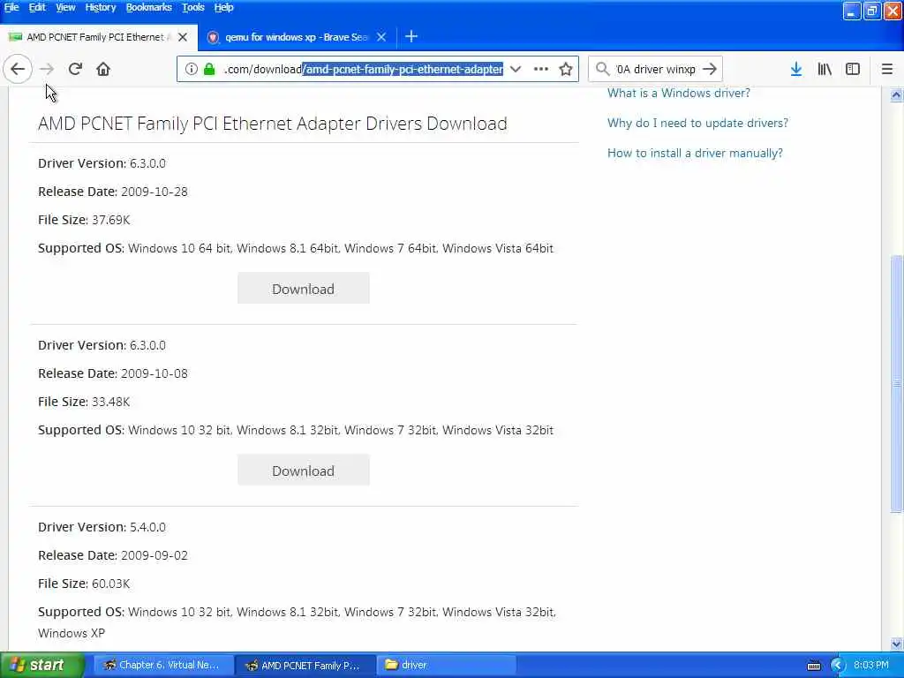This screenshot has width=904, height=678.
Task: Open page actions three-dot menu
Action: coord(541,69)
